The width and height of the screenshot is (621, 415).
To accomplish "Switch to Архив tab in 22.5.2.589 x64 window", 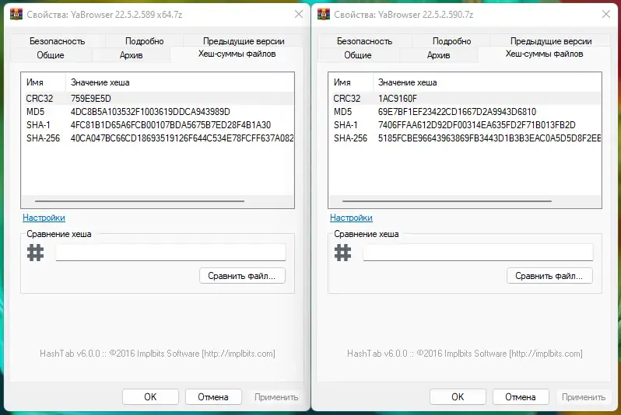I will click(131, 55).
